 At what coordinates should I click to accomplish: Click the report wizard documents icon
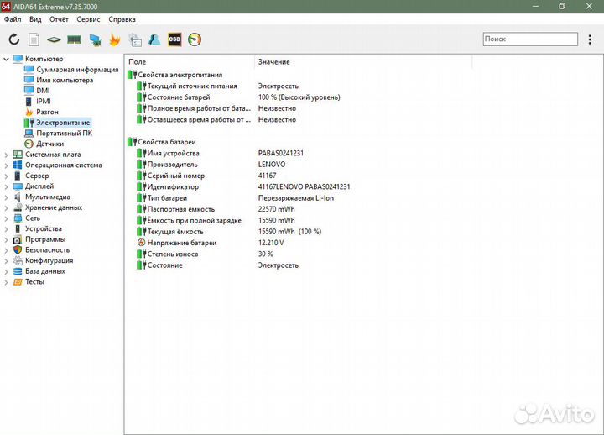[x=135, y=39]
